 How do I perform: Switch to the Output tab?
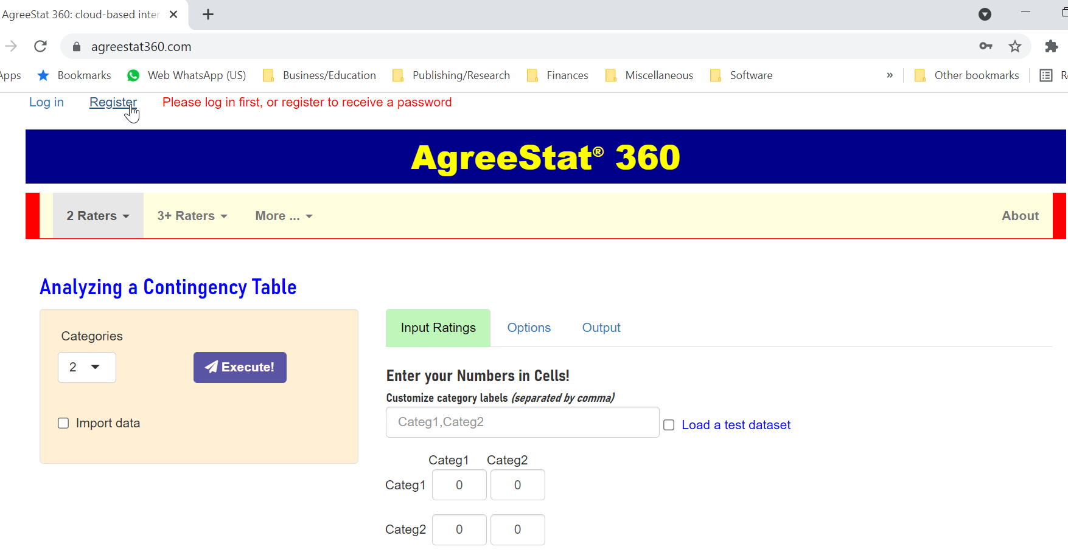click(x=601, y=328)
